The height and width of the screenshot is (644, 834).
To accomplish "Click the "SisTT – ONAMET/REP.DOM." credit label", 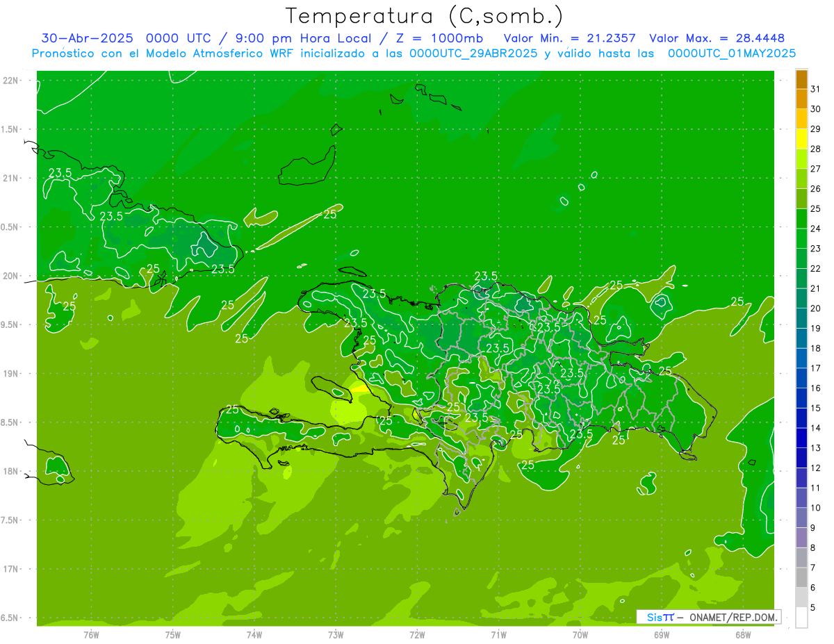I will coord(709,617).
